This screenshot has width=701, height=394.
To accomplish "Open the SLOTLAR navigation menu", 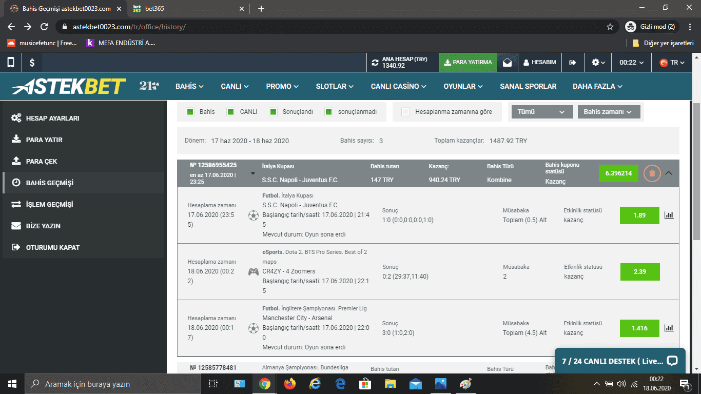I will click(x=336, y=86).
